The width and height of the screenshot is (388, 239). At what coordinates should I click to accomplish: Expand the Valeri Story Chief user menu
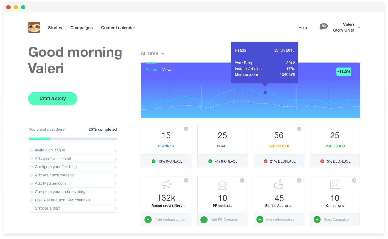(359, 28)
